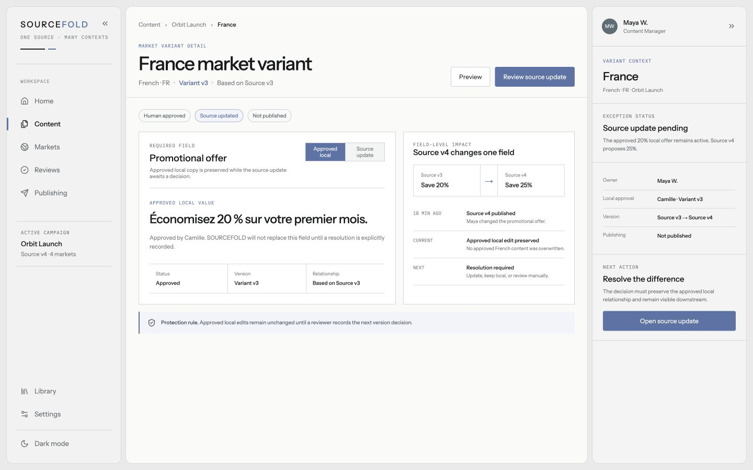The image size is (753, 470).
Task: Go to Reviews section
Action: point(64,170)
